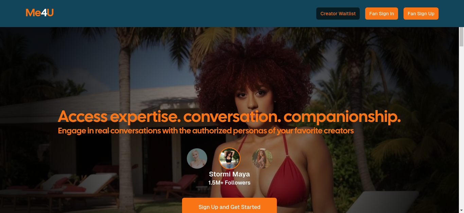Pick the red-haired creator avatar

262,158
